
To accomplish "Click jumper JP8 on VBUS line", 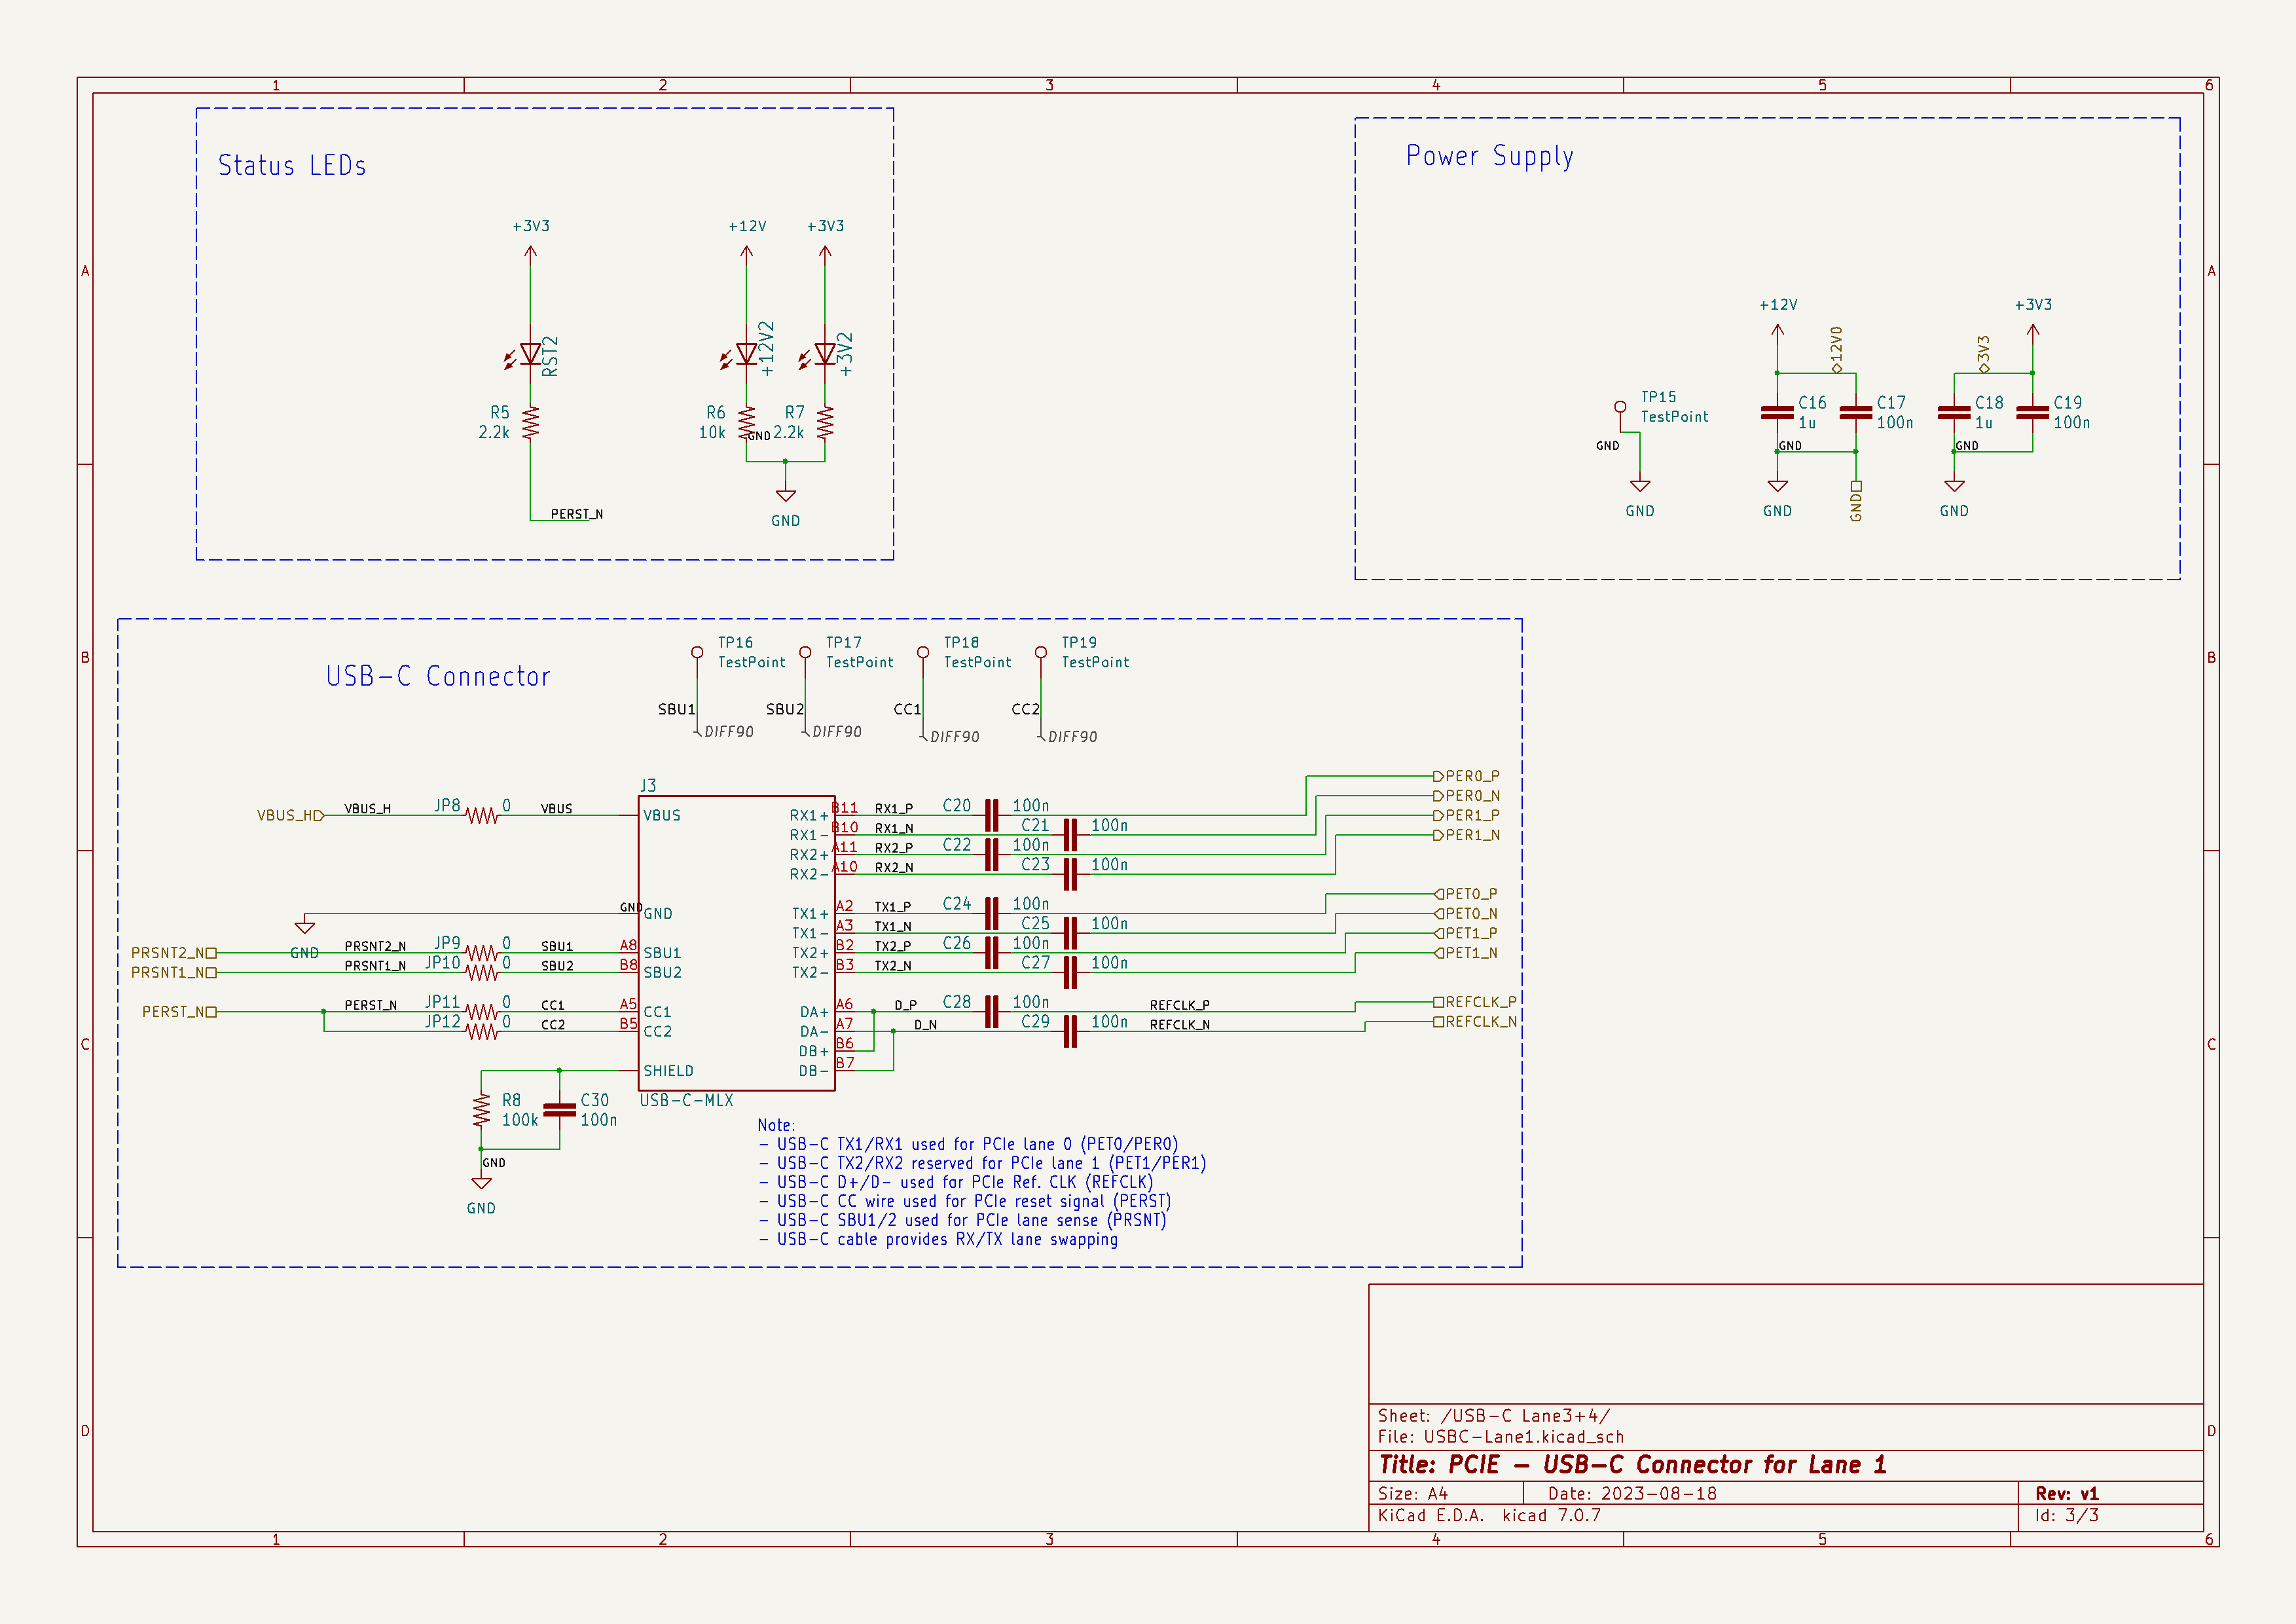I will point(481,815).
